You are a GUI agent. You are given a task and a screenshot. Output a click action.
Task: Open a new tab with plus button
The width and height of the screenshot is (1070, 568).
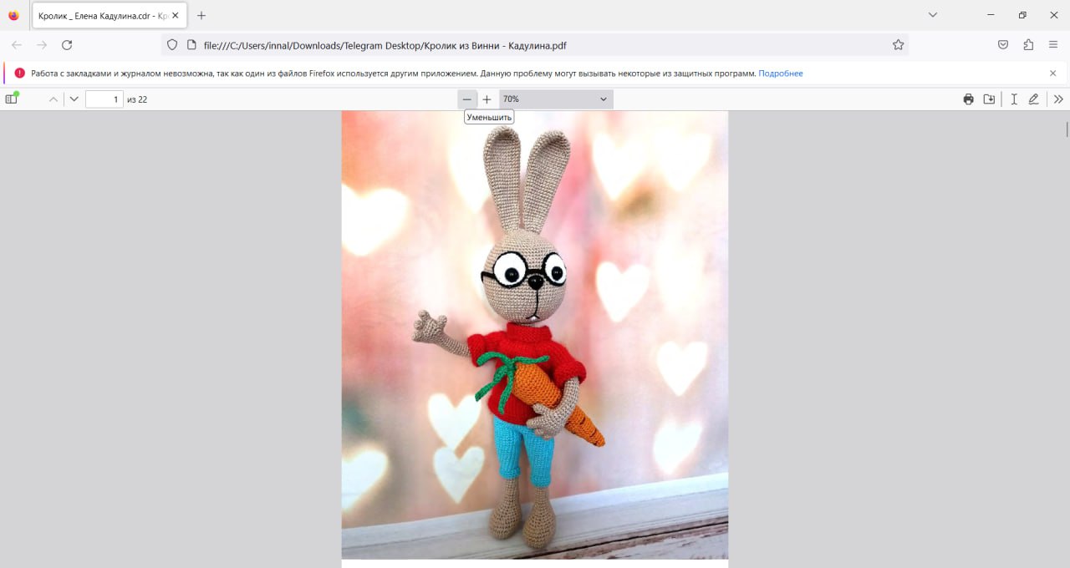pos(201,15)
